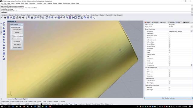Click the Layers panel tab icon
The height and width of the screenshot is (108, 193).
pyautogui.click(x=145, y=22)
